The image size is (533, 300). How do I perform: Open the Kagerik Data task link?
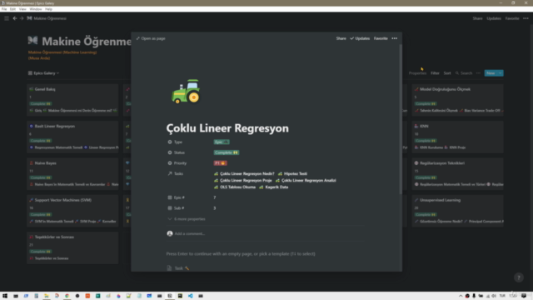pos(274,187)
